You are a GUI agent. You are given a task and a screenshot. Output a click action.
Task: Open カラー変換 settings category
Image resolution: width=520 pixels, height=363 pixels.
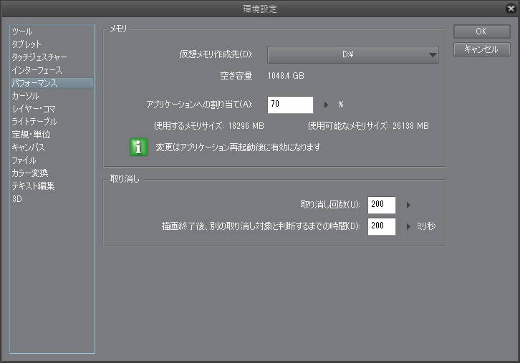[x=30, y=173]
